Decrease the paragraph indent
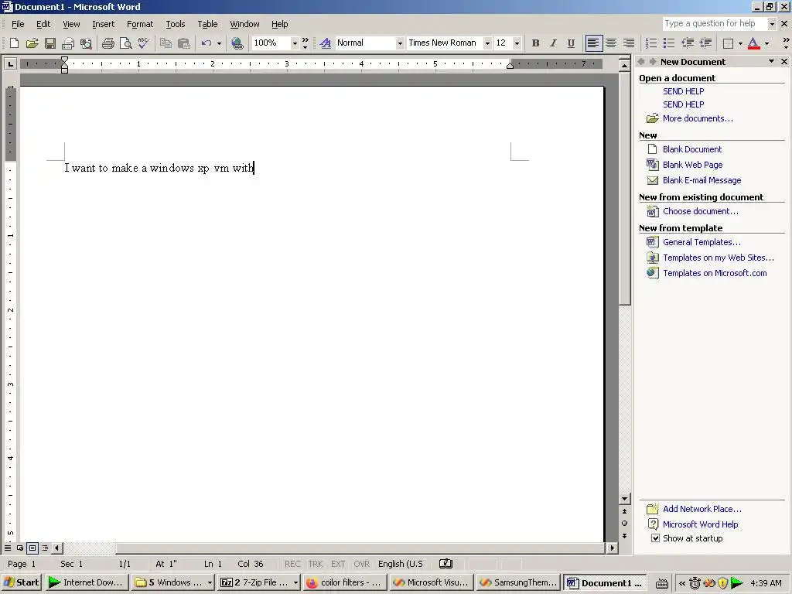 [688, 43]
